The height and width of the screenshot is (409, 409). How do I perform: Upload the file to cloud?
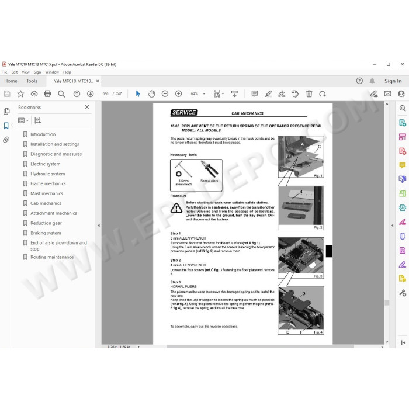coord(34,93)
